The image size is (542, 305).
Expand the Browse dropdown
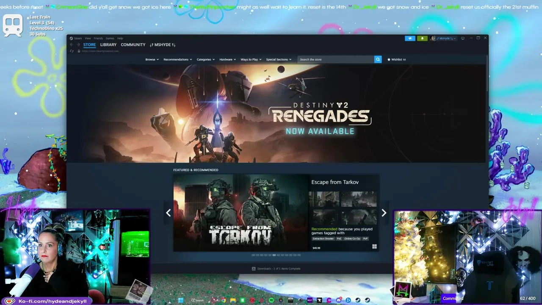[152, 59]
